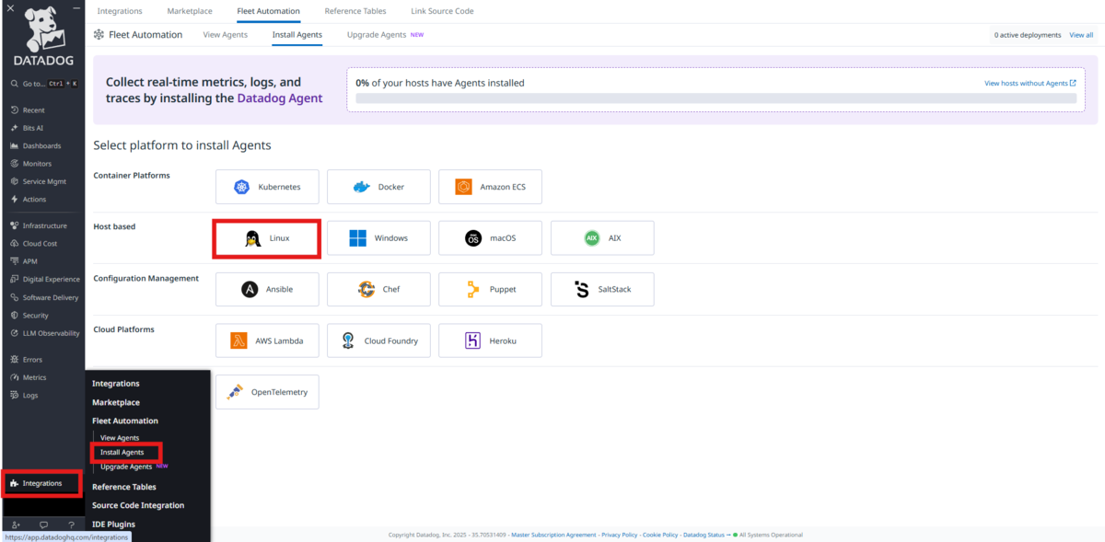Choose the Chef platform card
Image resolution: width=1105 pixels, height=542 pixels.
coord(378,289)
